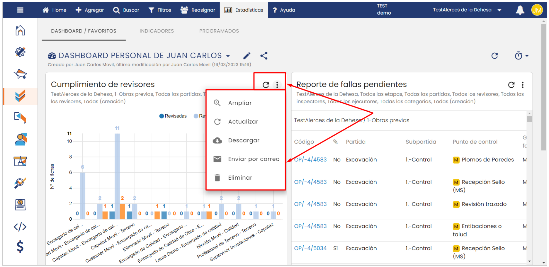Share the dashboard via share icon
This screenshot has height=267, width=549.
click(x=264, y=56)
